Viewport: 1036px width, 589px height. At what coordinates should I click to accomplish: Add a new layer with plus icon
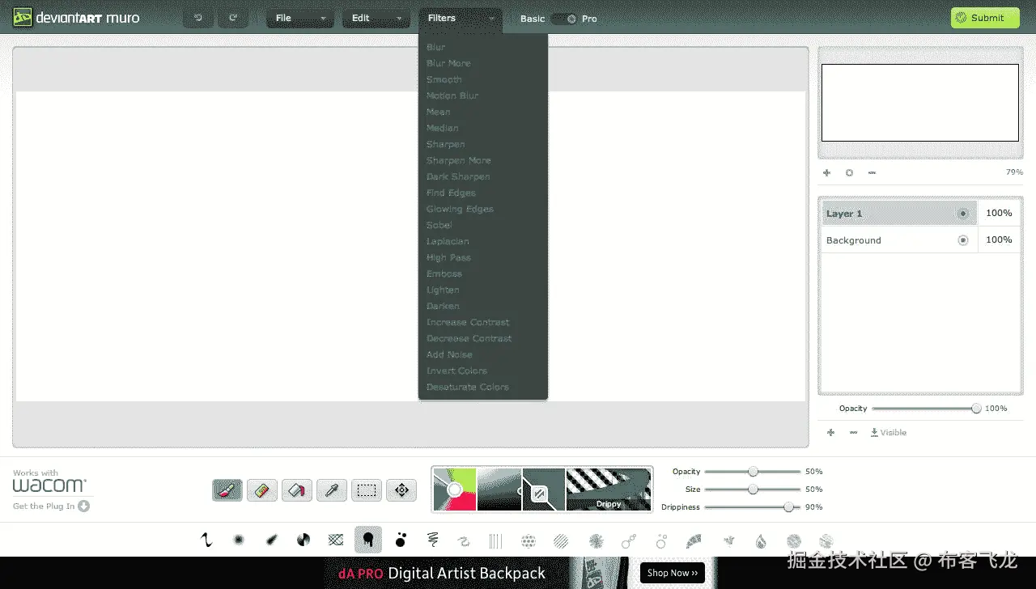click(830, 432)
